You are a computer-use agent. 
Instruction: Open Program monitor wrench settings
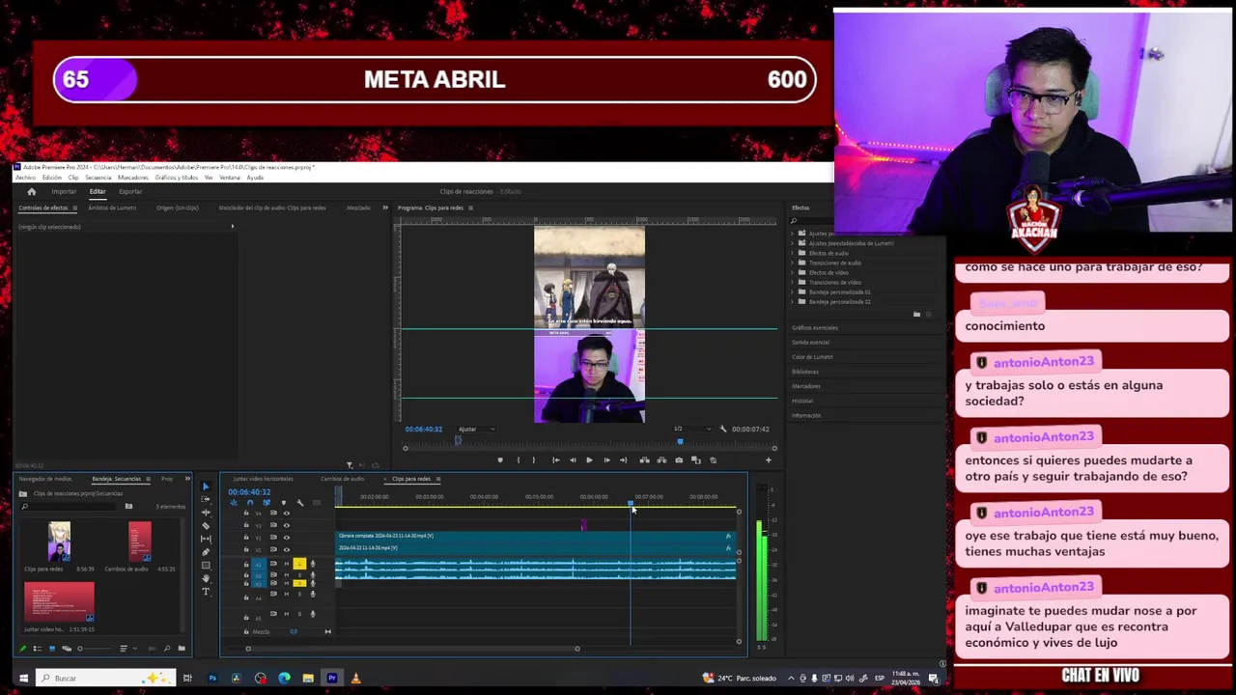coord(722,429)
